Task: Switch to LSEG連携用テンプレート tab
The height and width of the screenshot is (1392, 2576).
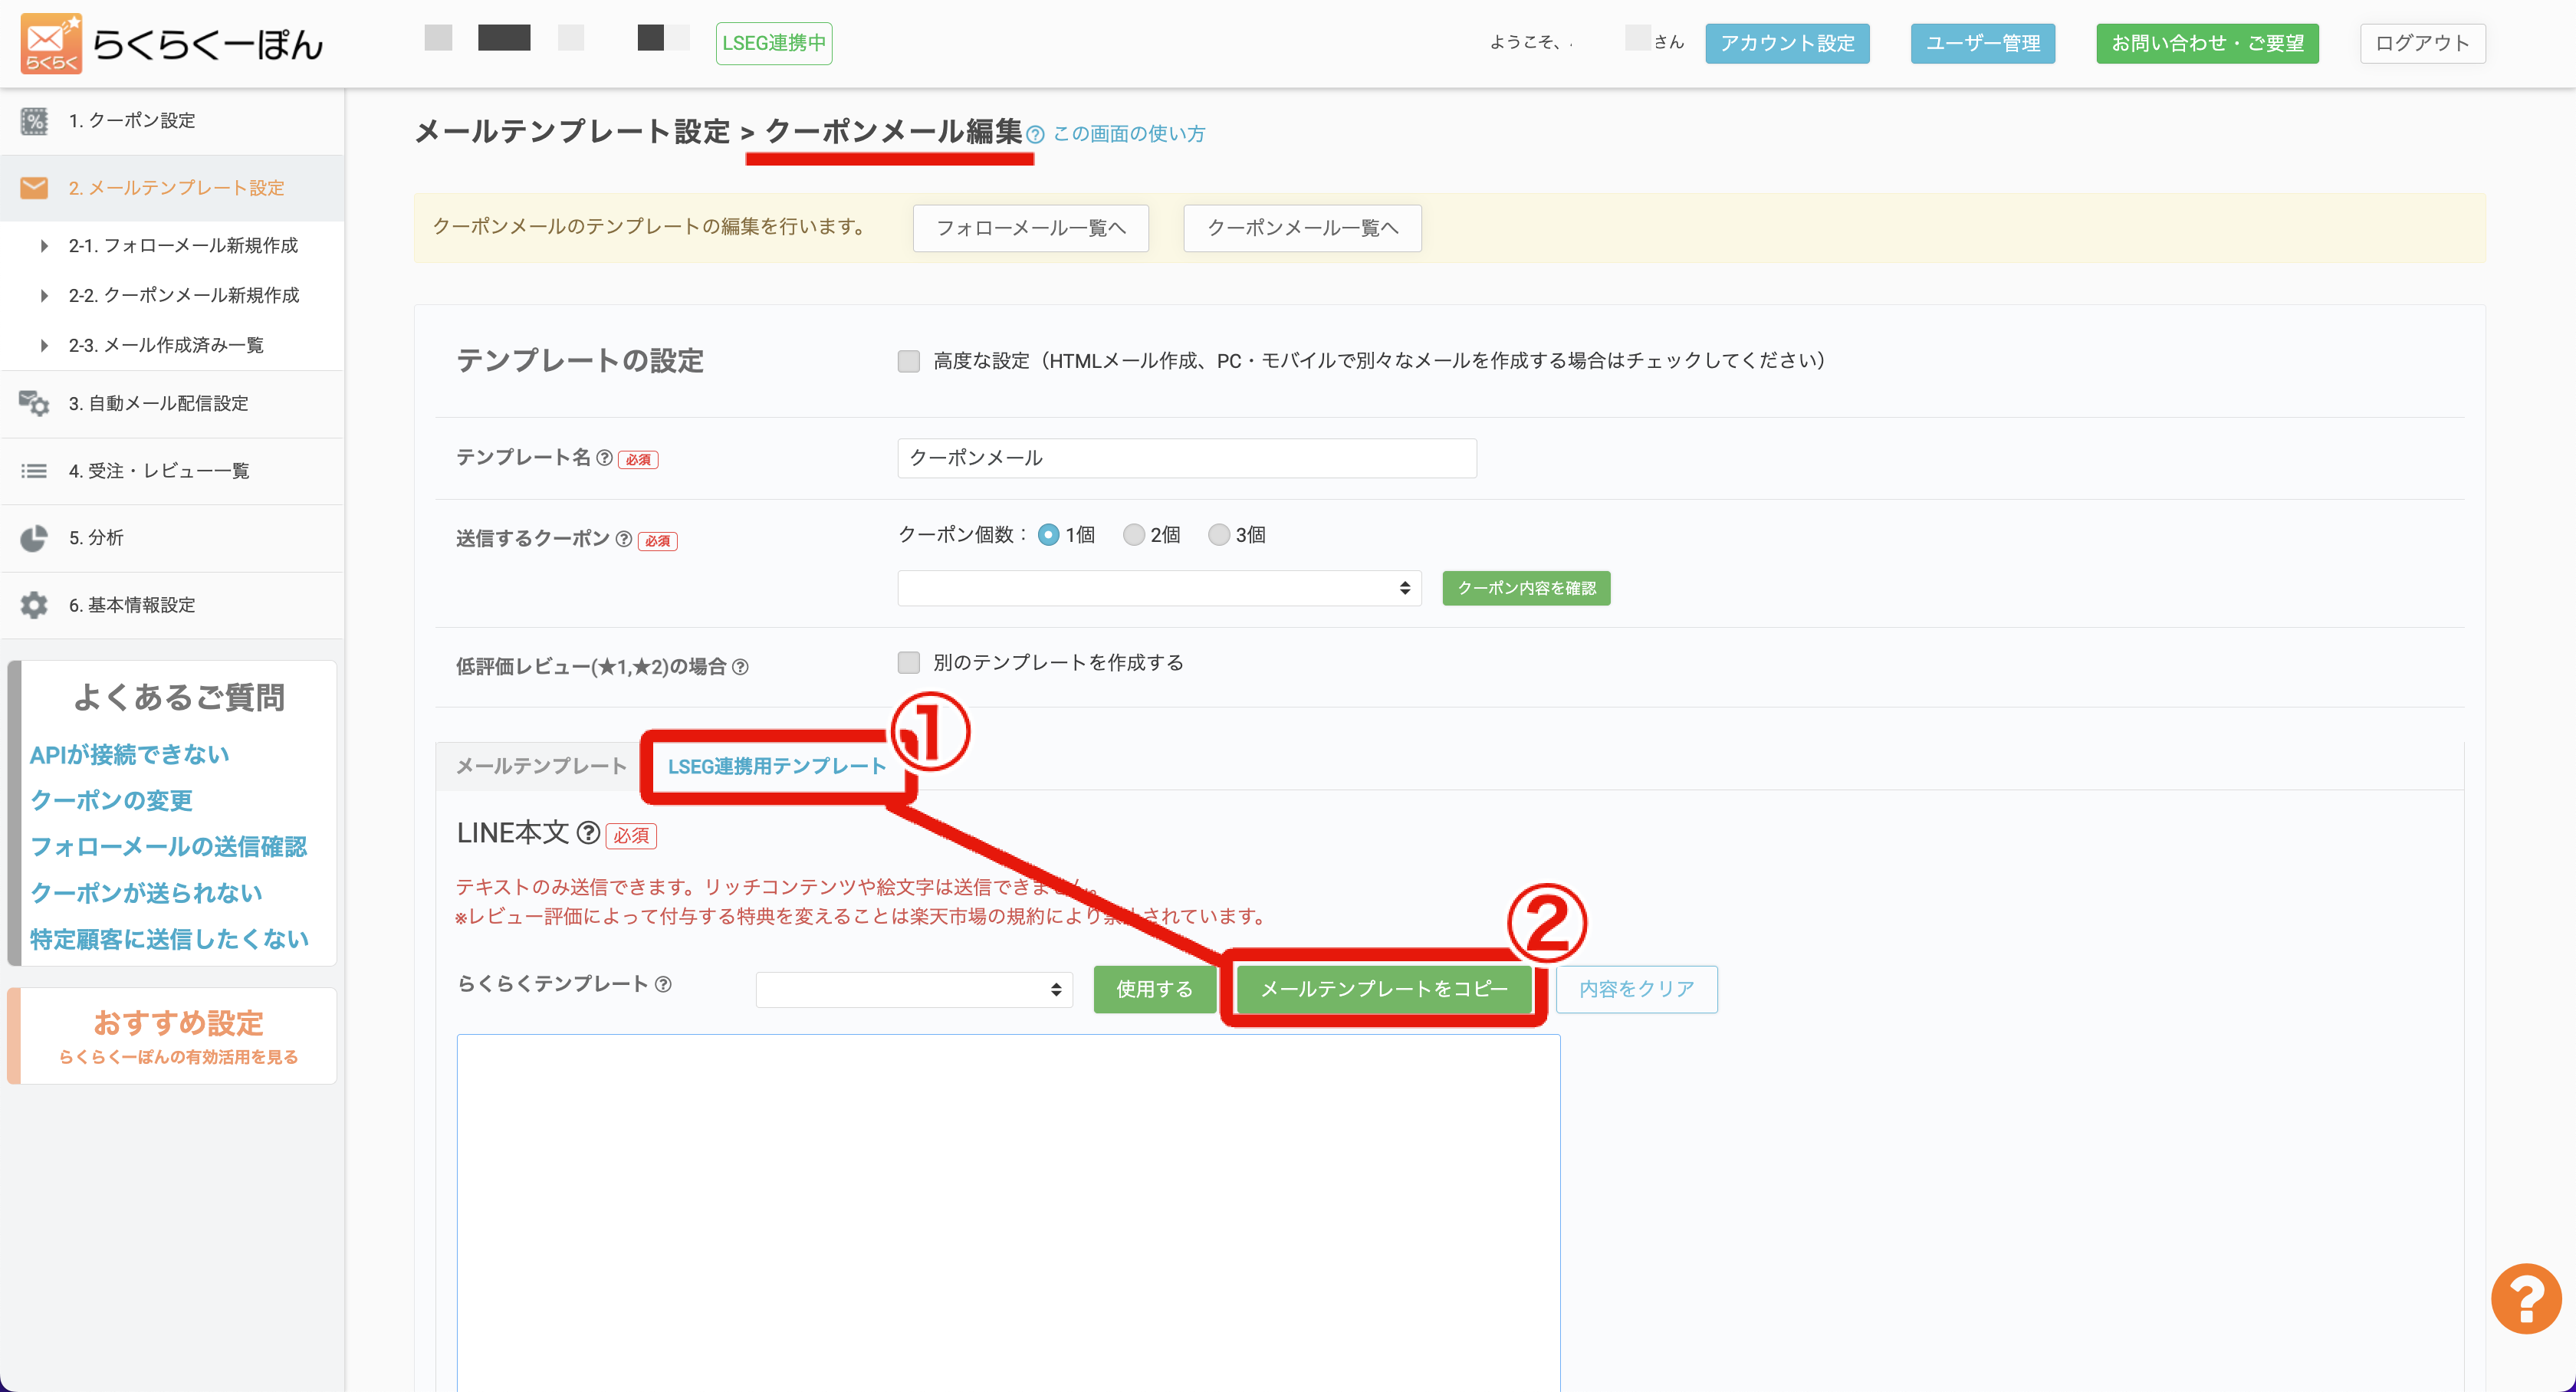Action: (x=777, y=766)
